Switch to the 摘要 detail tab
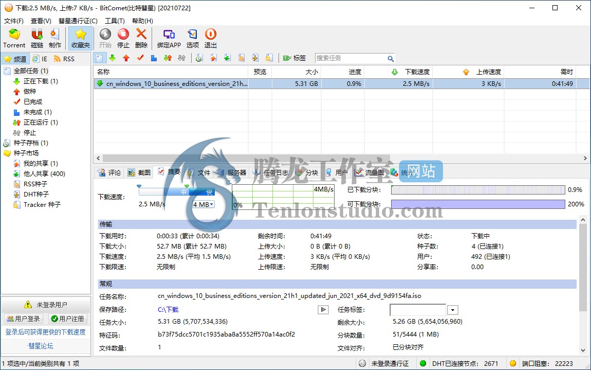591x370 pixels. 169,172
